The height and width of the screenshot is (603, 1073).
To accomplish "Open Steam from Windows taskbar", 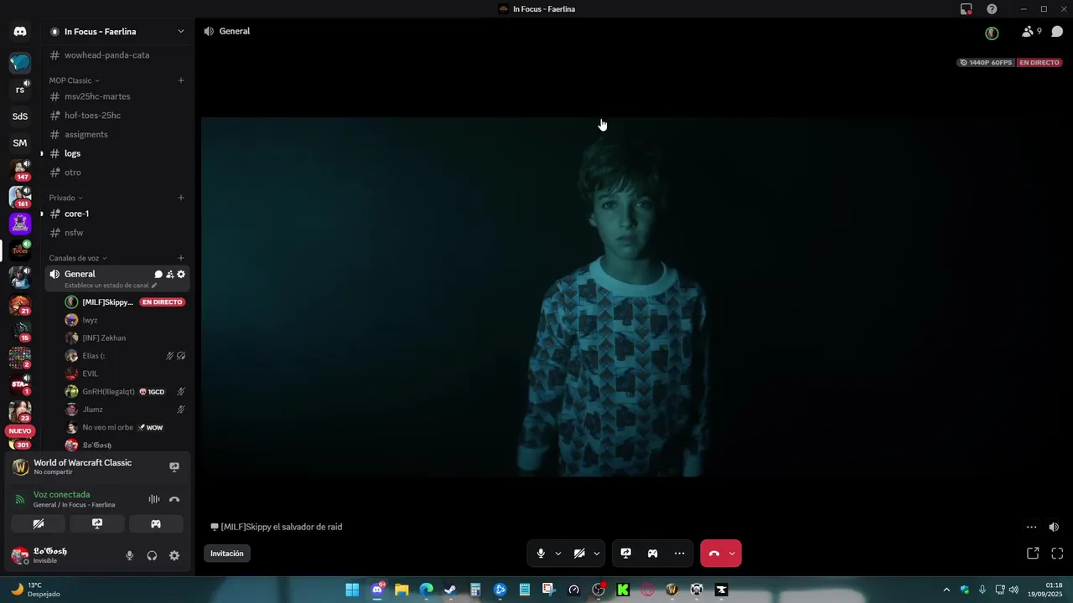I will (x=450, y=590).
